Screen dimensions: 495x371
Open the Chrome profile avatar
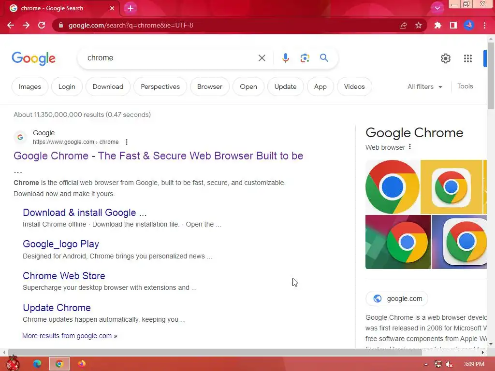469,25
